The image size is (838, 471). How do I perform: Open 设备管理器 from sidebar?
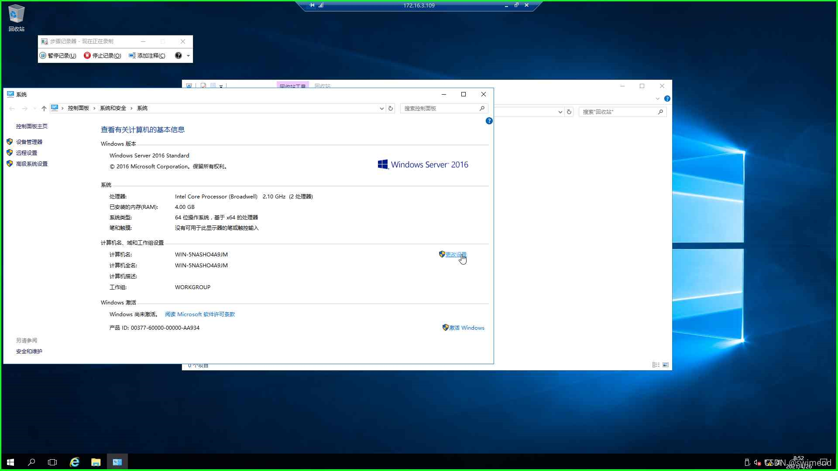pos(29,142)
